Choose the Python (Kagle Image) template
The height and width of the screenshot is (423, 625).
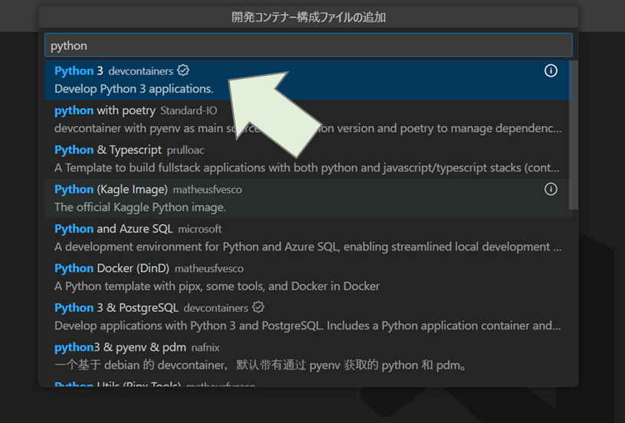coord(308,198)
